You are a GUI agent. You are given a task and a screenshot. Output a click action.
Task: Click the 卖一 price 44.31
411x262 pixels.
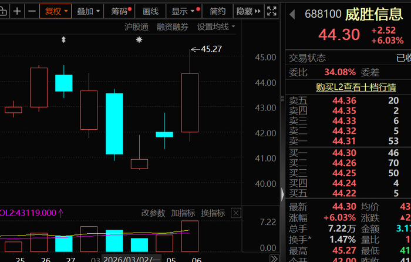click(344, 141)
